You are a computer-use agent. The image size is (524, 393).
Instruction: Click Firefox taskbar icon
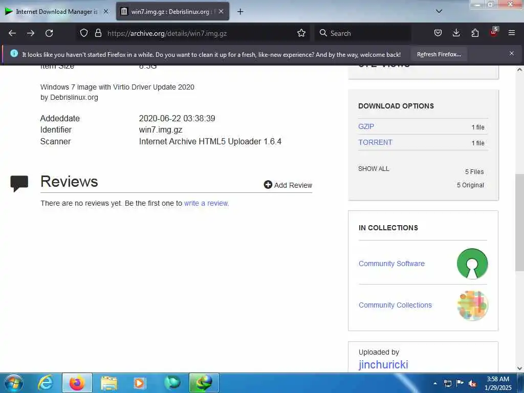pyautogui.click(x=77, y=383)
